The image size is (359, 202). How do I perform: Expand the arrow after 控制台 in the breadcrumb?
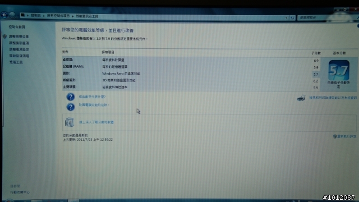[x=44, y=16]
